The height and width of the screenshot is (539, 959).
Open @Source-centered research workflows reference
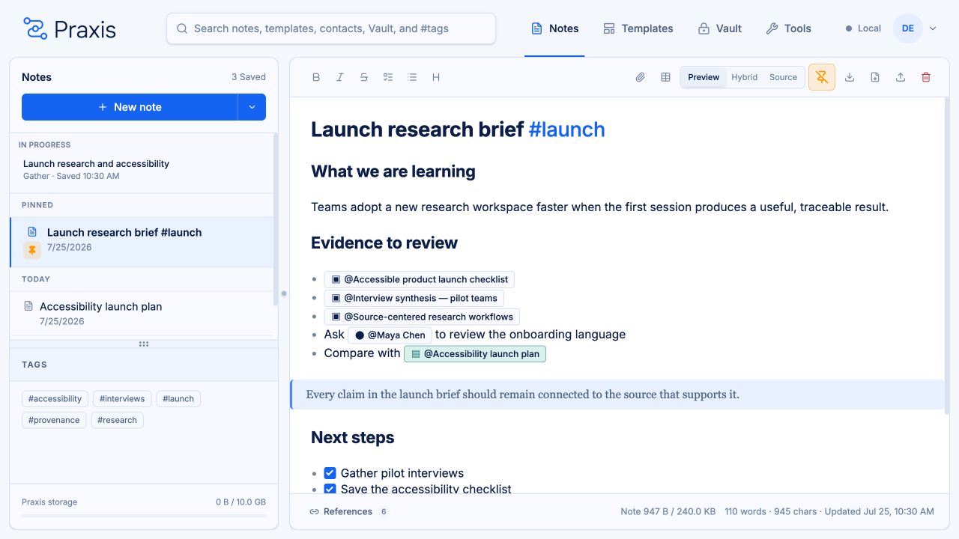pos(422,317)
